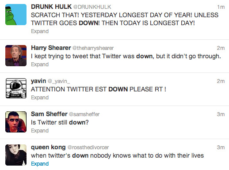The height and width of the screenshot is (170, 229).
Task: Open yavin's astronaut helmet avatar
Action: [x=16, y=88]
